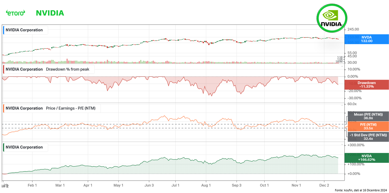Select the Mar 1 date label

point(60,185)
